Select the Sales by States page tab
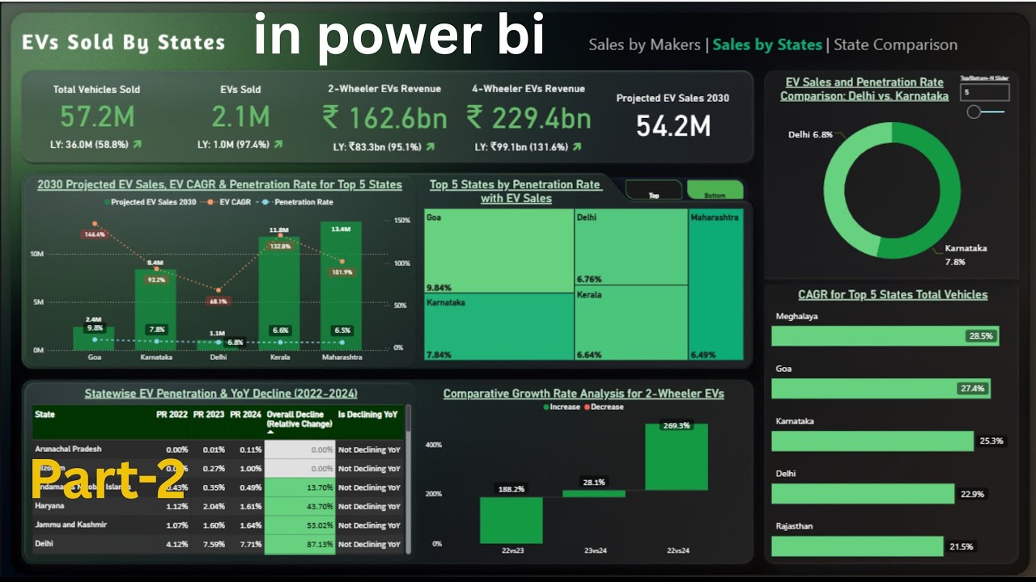 point(767,45)
